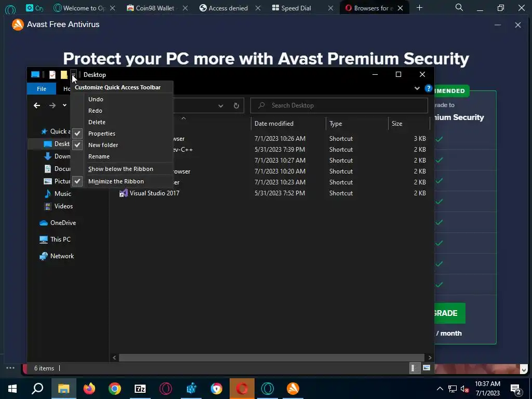
Task: Choose Show below the Ribbon
Action: 122,169
